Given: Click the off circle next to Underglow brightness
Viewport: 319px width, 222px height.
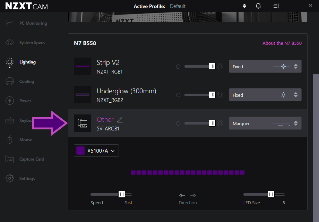Looking at the screenshot, I should 178,94.
